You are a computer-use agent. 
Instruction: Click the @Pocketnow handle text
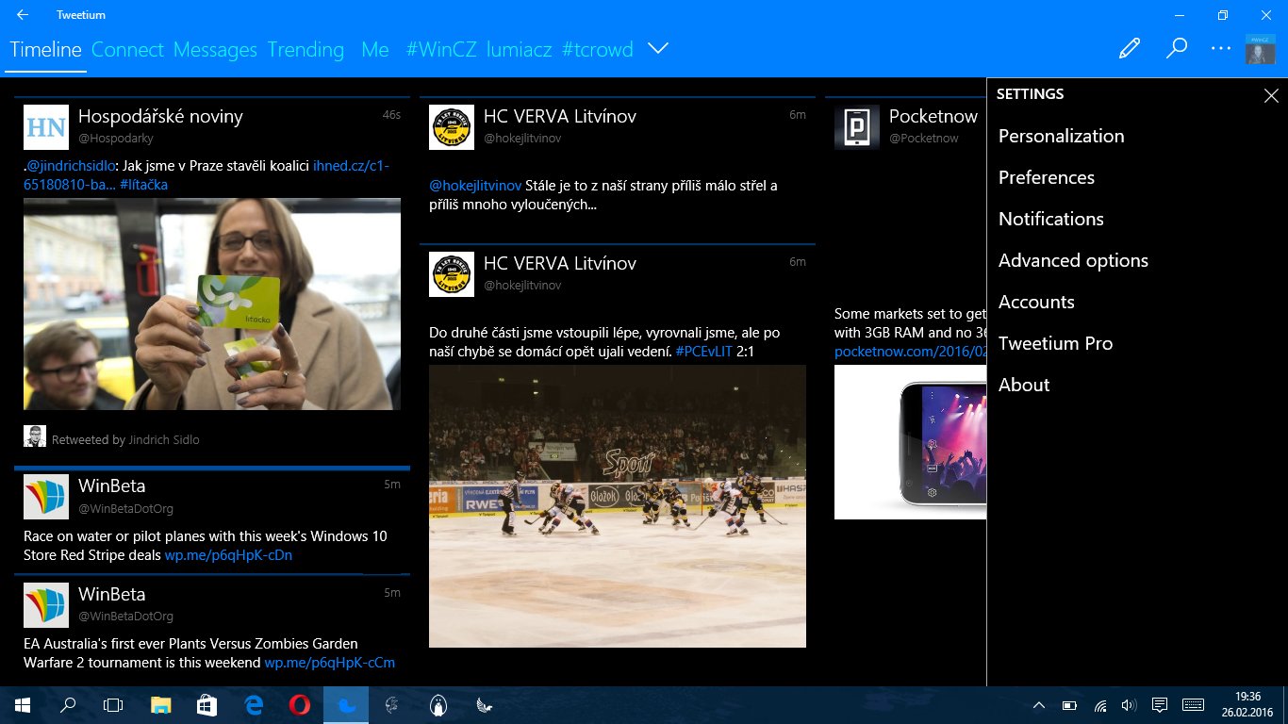[x=924, y=139]
